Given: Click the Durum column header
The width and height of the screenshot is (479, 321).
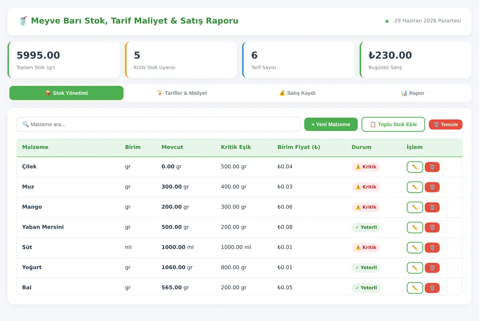Looking at the screenshot, I should tap(362, 147).
